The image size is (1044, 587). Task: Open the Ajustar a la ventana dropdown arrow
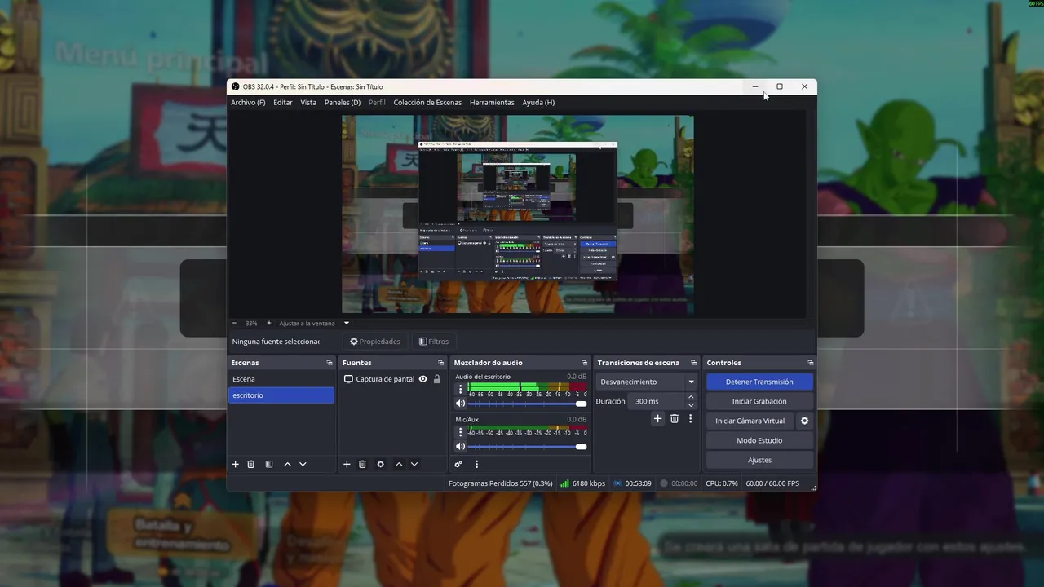[346, 323]
